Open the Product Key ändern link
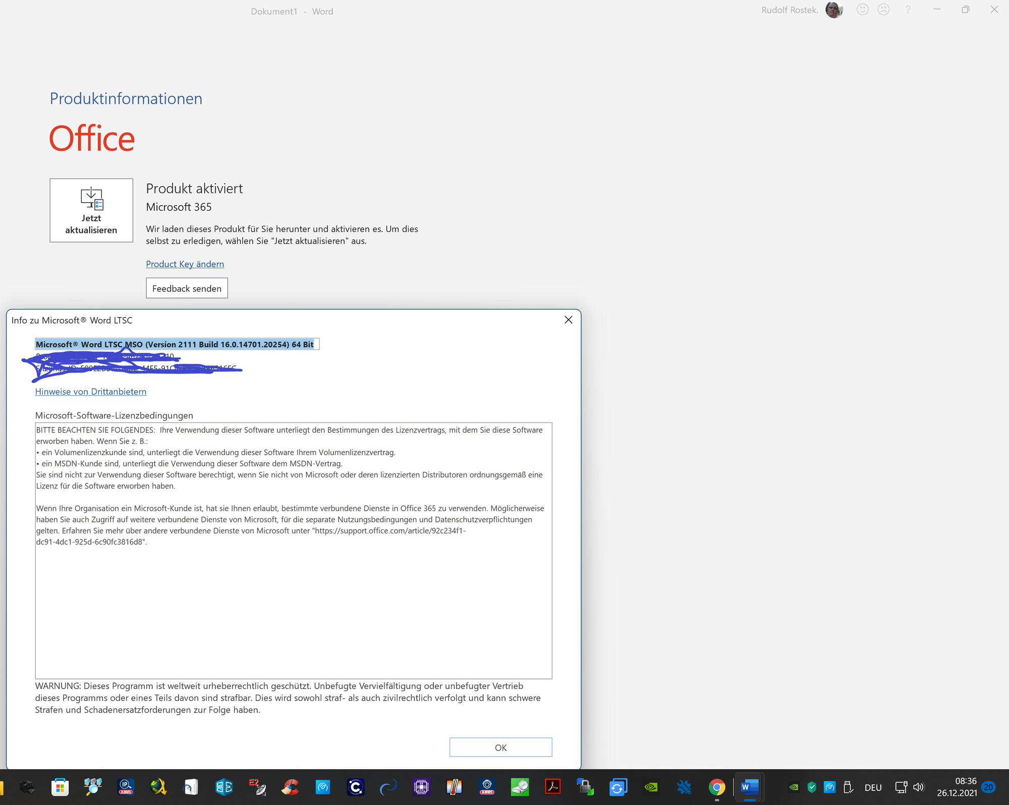 tap(185, 264)
